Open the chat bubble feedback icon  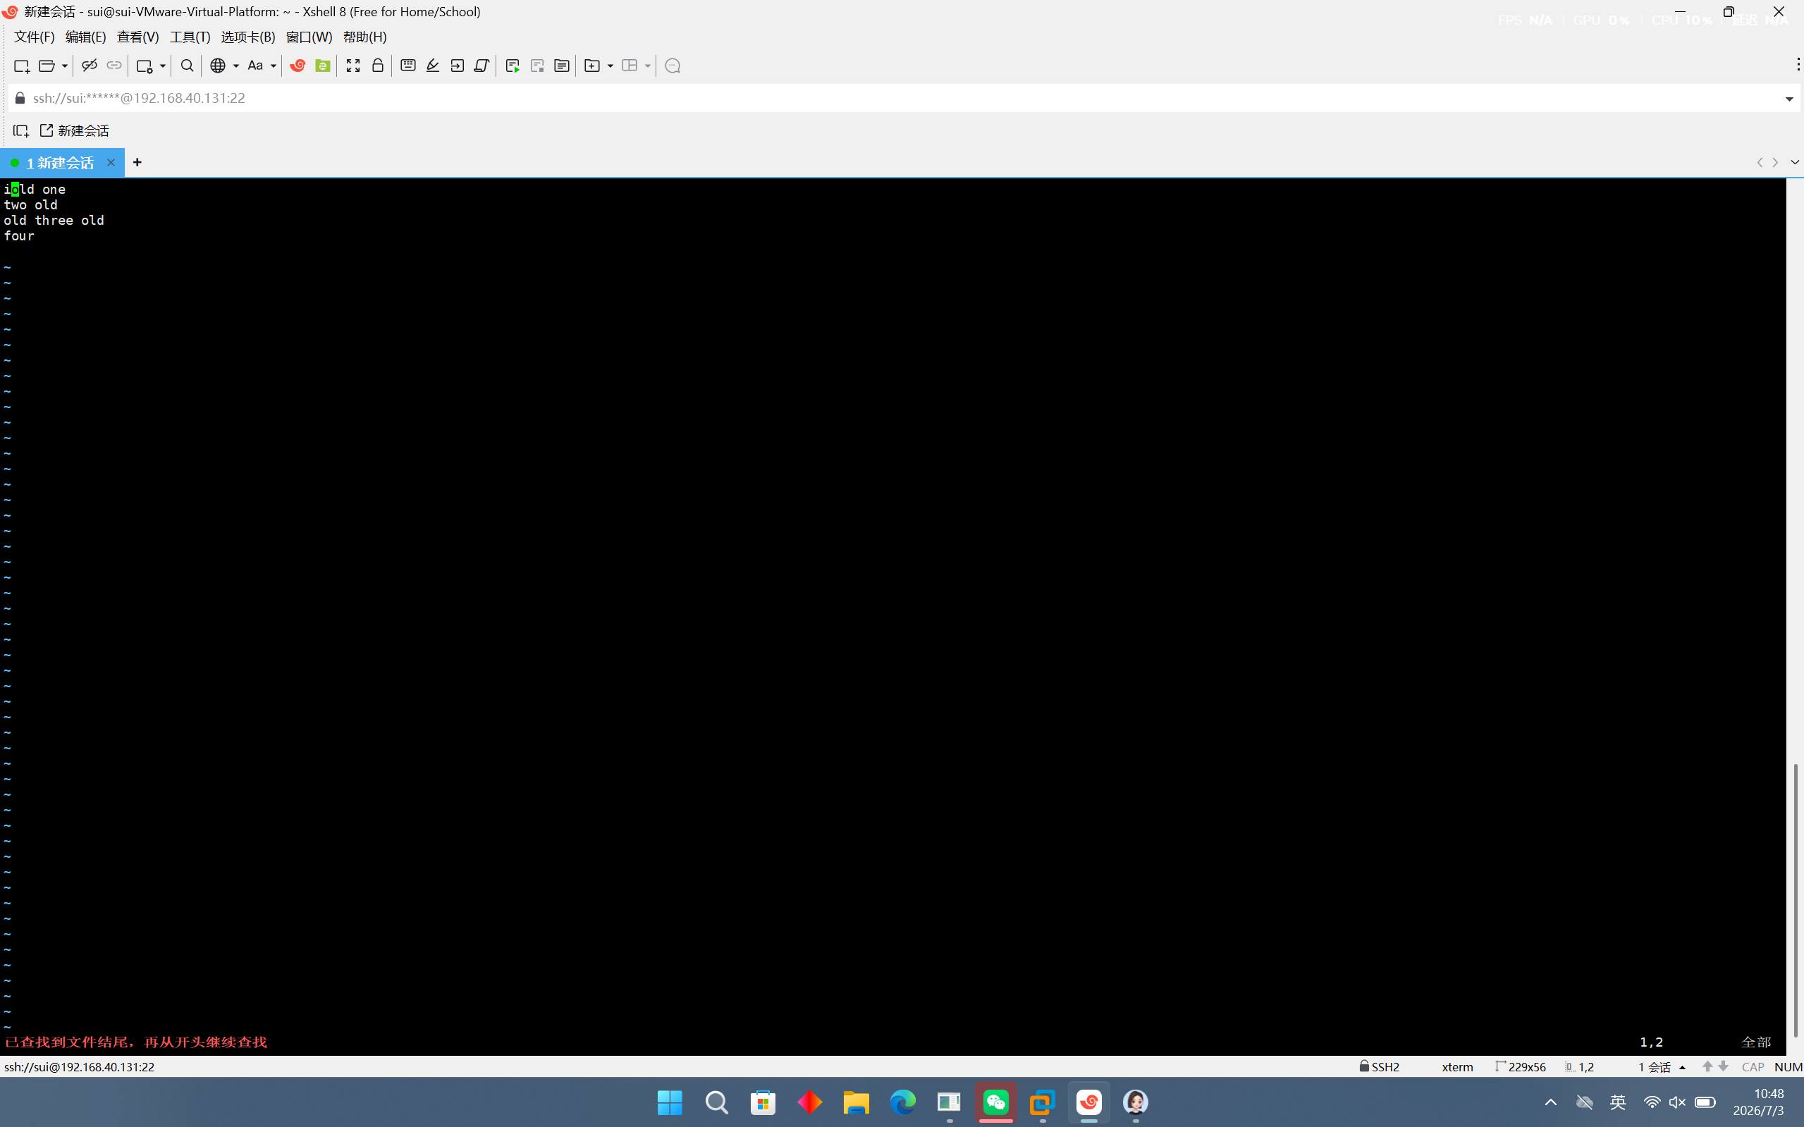pos(673,66)
